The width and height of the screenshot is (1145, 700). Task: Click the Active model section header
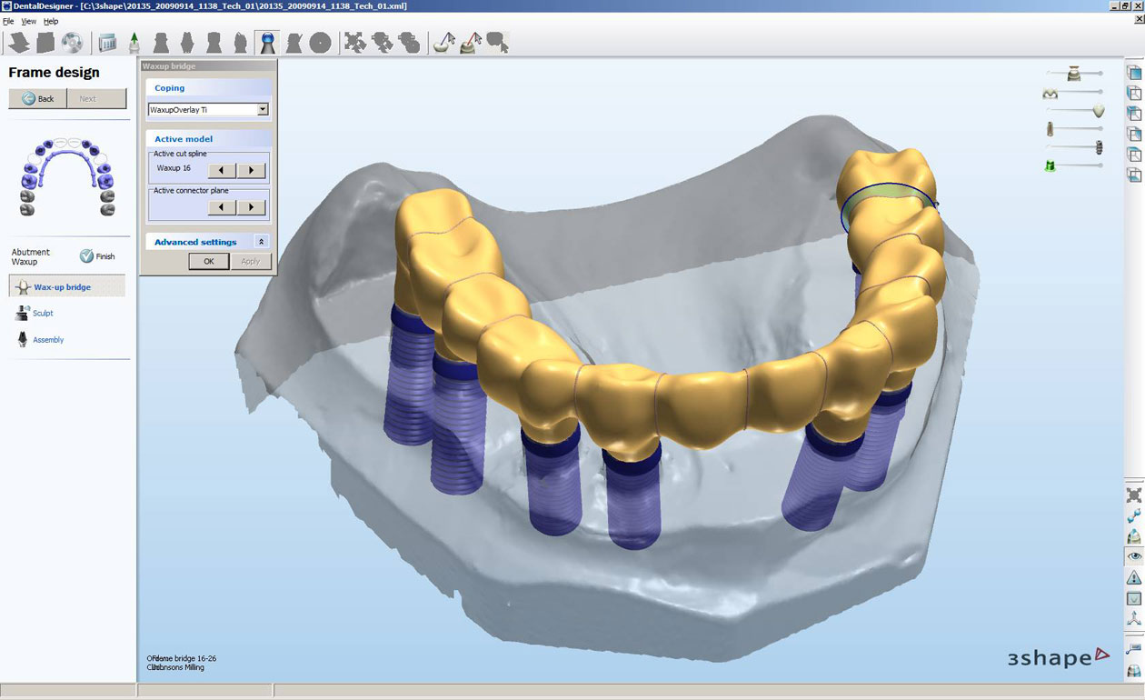click(x=208, y=139)
